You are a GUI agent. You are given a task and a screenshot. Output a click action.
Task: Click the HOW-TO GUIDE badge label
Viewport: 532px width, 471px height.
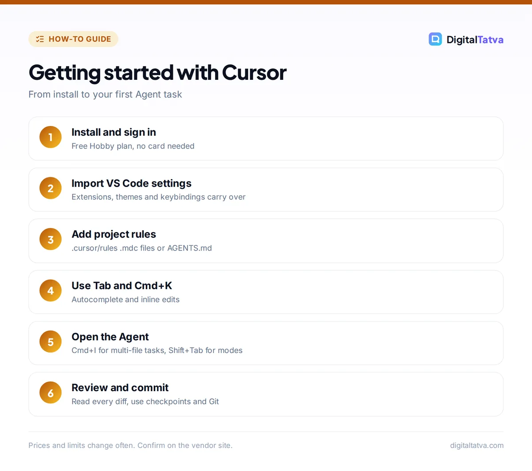[x=80, y=39]
